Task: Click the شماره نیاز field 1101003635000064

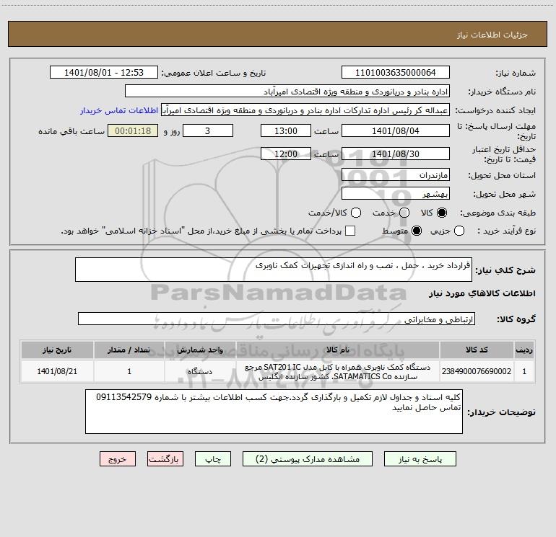Action: coord(396,73)
